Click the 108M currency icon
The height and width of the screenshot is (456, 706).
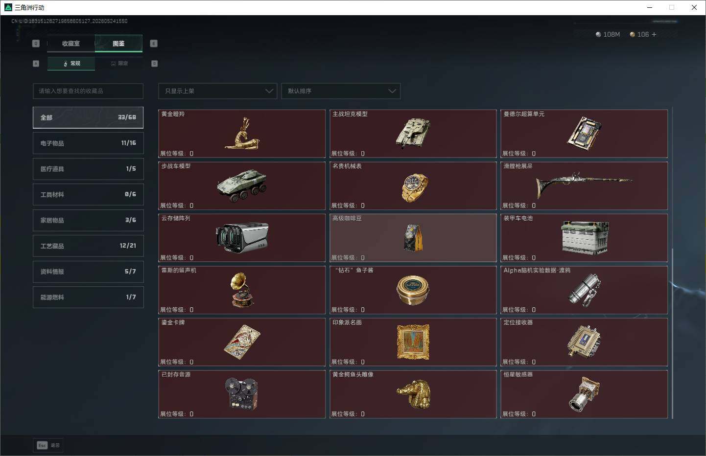598,34
